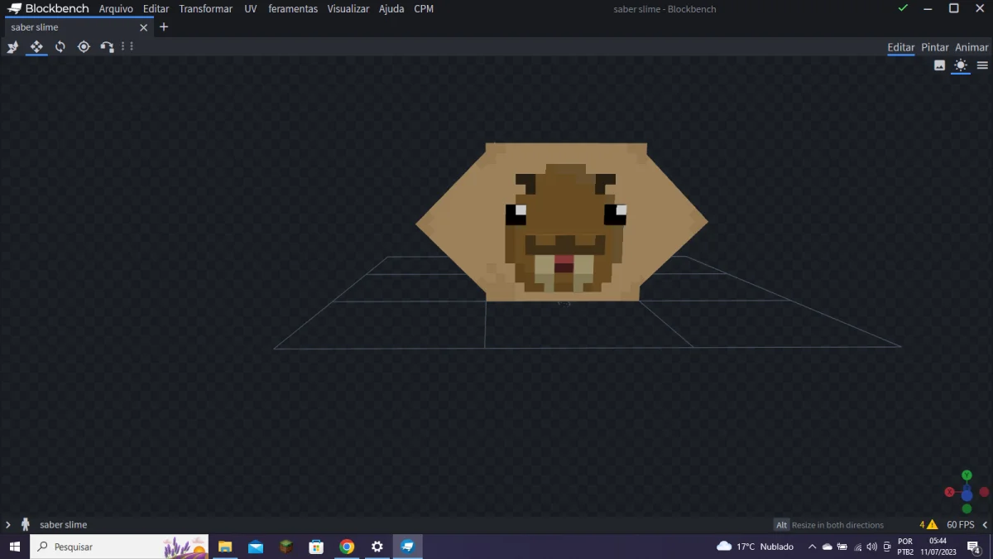Open the clock showing 05:44
The image size is (993, 559).
coord(938,547)
